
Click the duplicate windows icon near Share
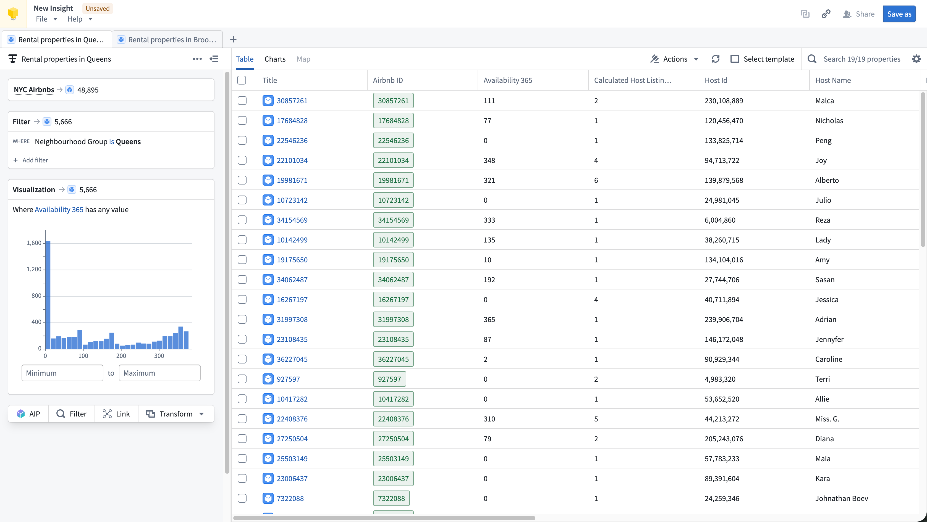coord(805,14)
